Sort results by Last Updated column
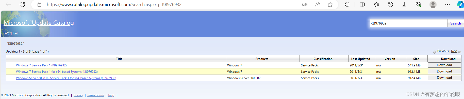 tap(360, 59)
